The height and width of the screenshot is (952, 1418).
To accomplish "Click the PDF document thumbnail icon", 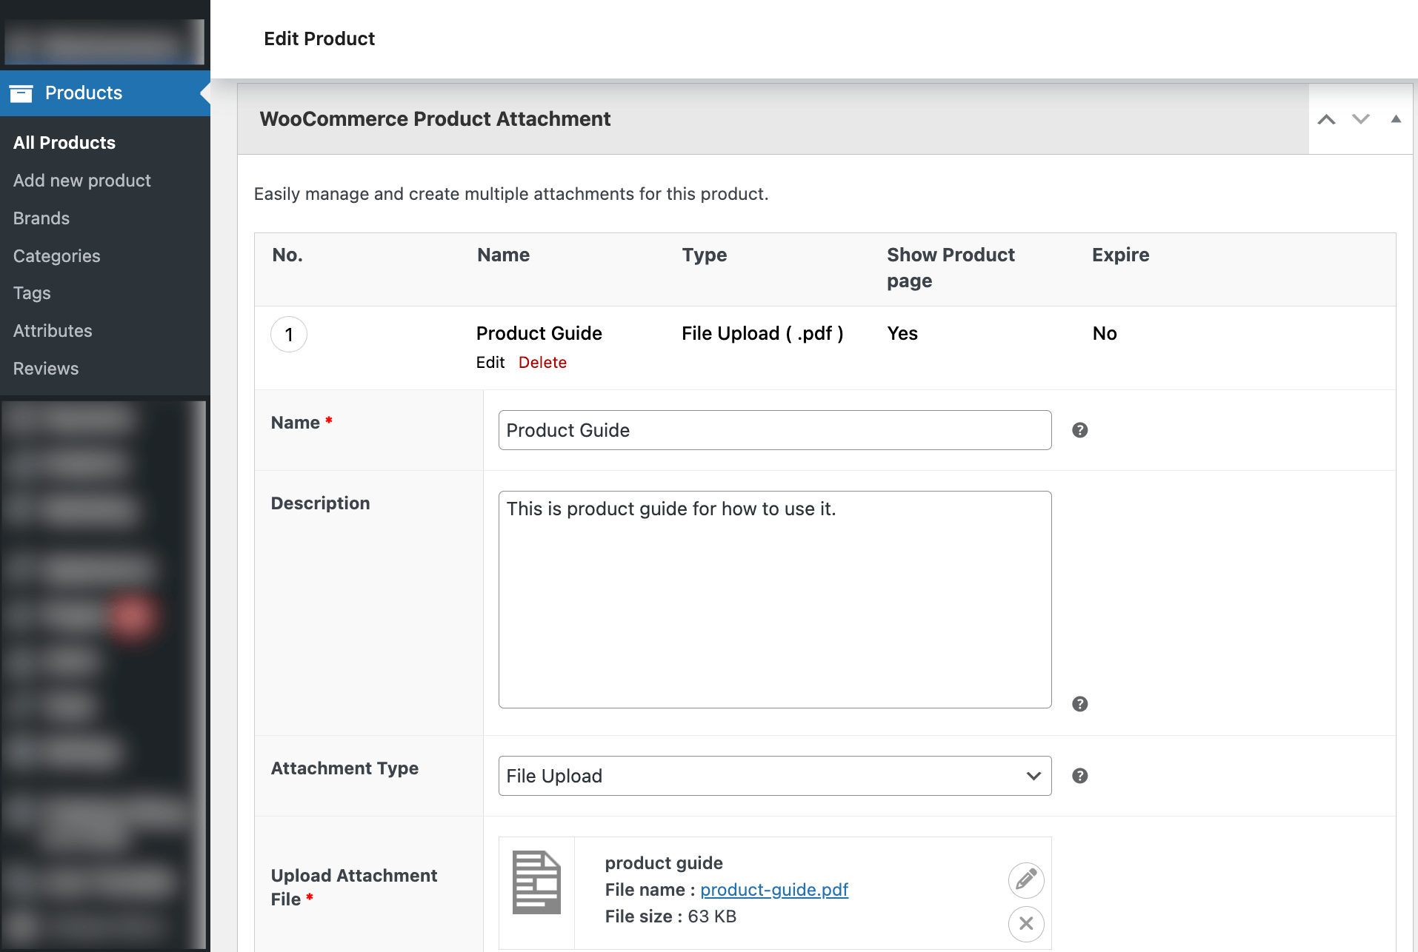I will (x=536, y=881).
